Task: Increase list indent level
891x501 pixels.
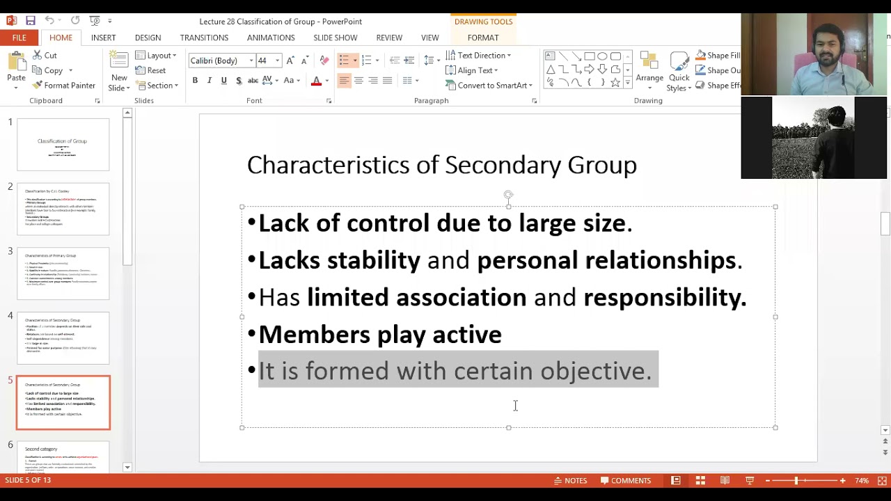Action: point(409,61)
